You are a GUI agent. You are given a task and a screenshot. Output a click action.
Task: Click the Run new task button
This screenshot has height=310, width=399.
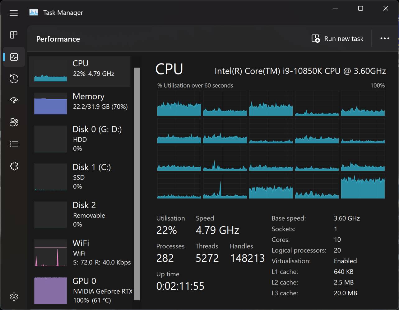pyautogui.click(x=337, y=39)
